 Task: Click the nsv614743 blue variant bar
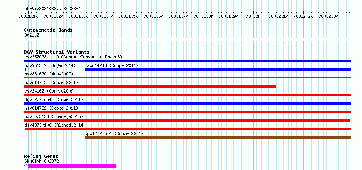pyautogui.click(x=218, y=69)
